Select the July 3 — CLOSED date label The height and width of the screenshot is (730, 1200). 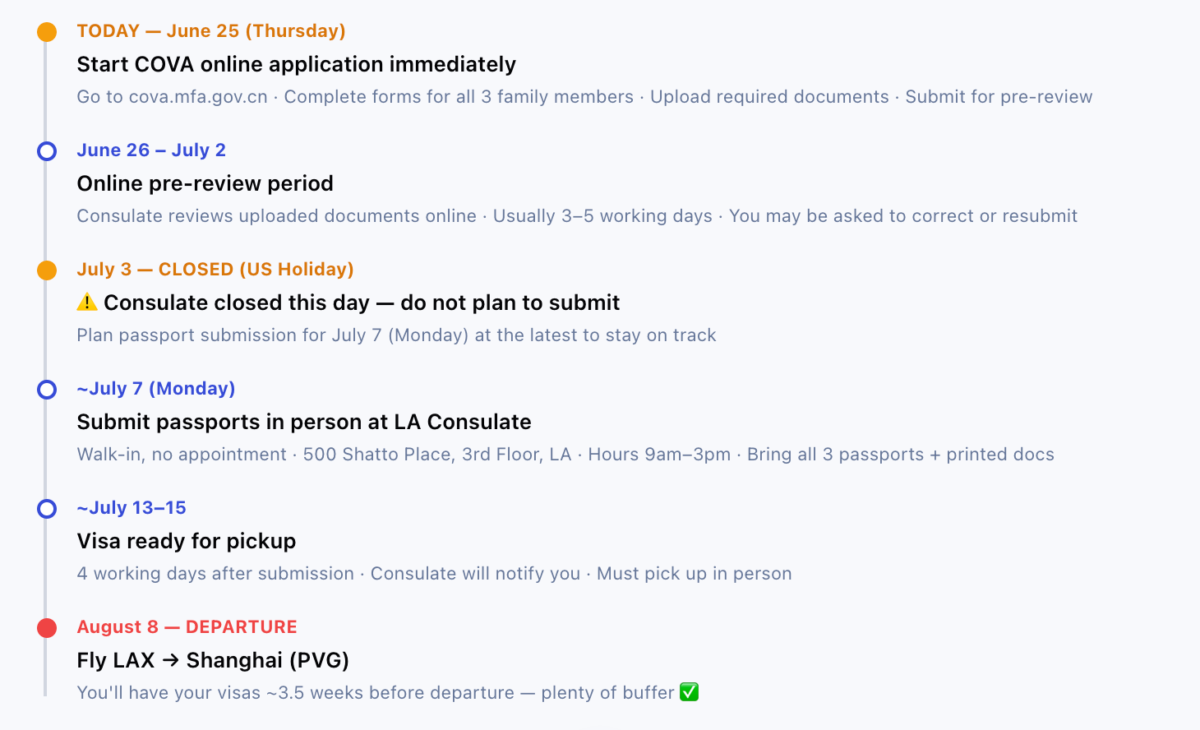click(x=215, y=270)
